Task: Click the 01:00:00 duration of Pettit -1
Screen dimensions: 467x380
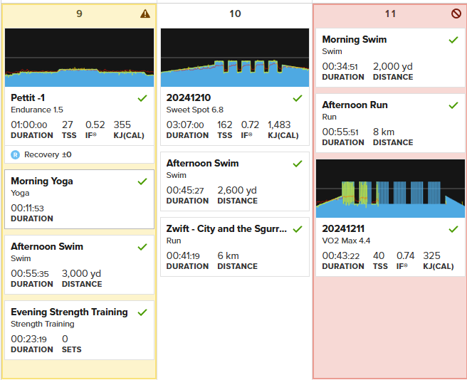Action: click(29, 125)
